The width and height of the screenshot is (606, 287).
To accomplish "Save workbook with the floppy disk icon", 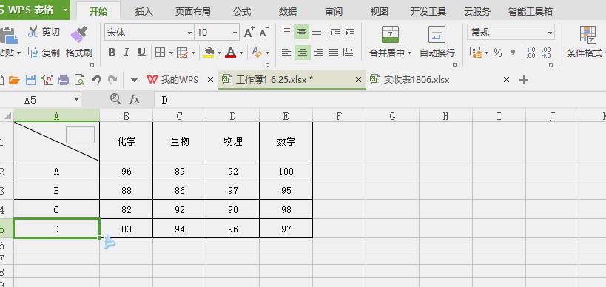I will coord(31,80).
